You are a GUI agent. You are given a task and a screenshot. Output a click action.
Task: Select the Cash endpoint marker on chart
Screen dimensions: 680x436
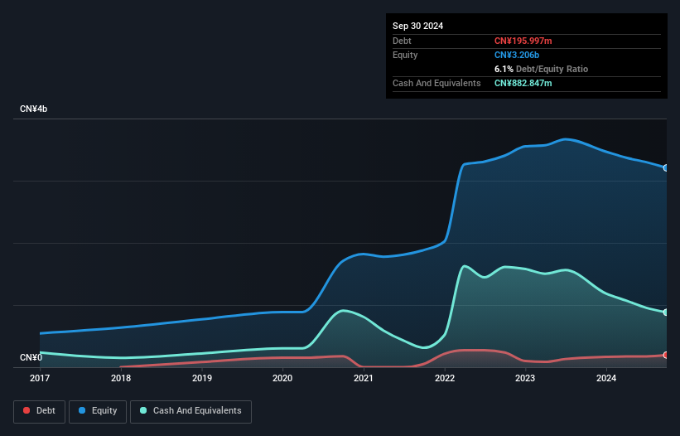(666, 312)
